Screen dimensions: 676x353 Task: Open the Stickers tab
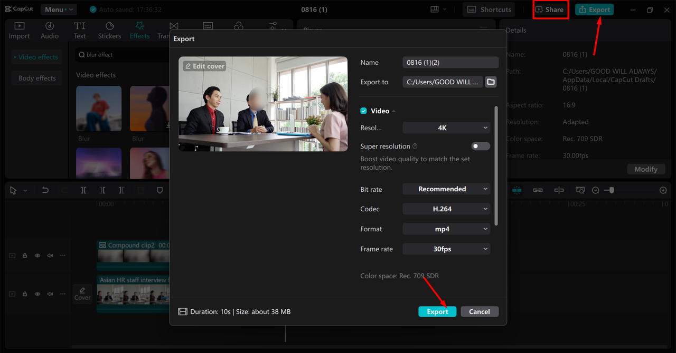109,31
